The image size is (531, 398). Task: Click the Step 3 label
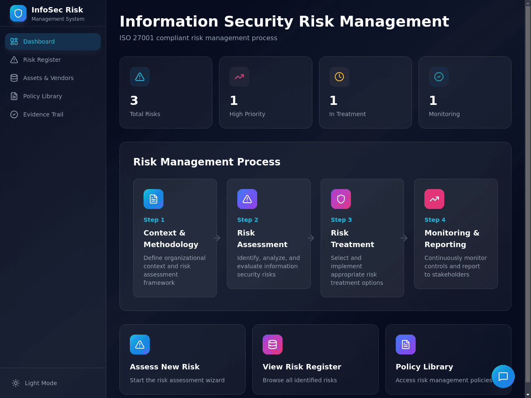point(341,220)
